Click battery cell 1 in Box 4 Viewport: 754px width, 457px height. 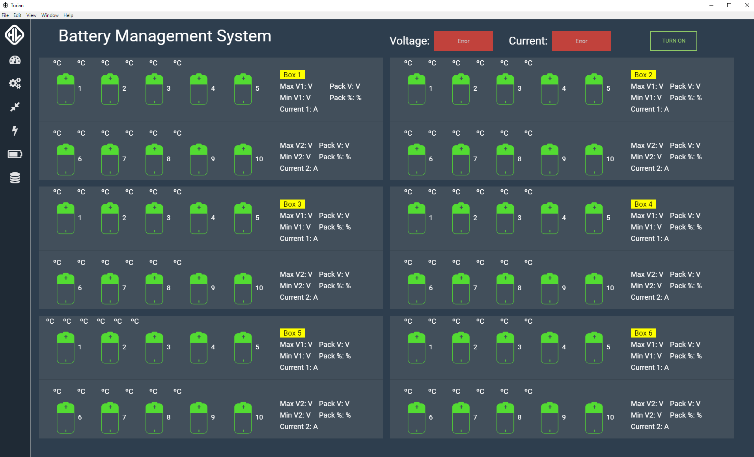pyautogui.click(x=416, y=218)
